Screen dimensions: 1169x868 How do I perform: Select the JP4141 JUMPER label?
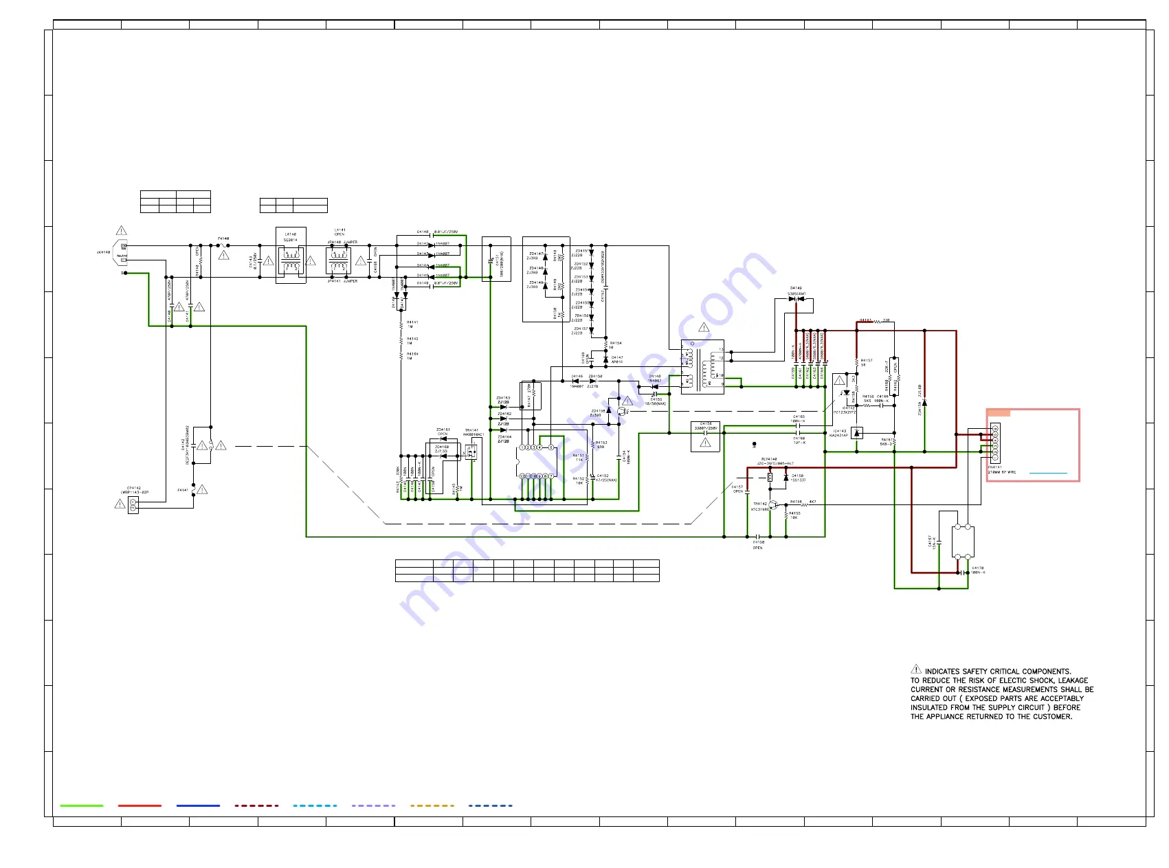point(342,281)
